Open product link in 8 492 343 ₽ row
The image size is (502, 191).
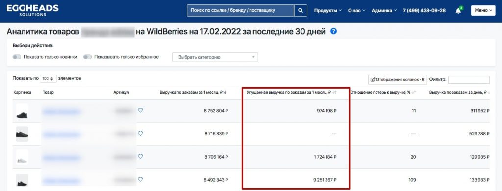pos(61,181)
